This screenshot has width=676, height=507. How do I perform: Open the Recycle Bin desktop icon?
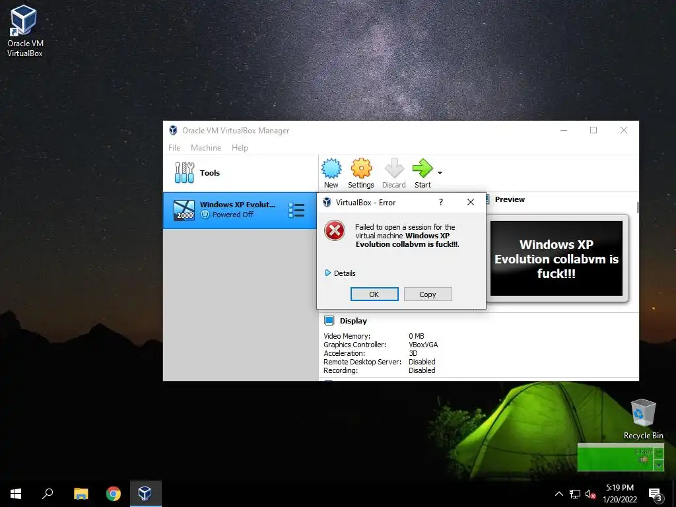643,419
